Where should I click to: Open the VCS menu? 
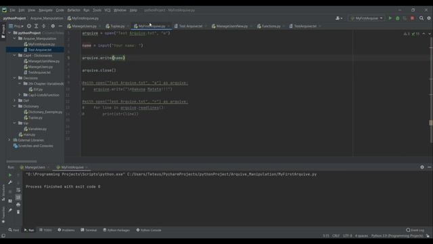108,10
